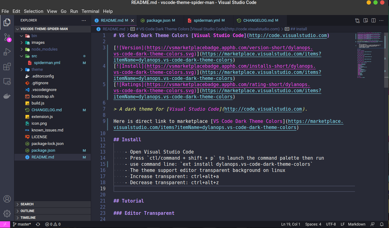The image size is (389, 228).
Task: Change indentation via Spaces: 4
Action: (x=313, y=224)
